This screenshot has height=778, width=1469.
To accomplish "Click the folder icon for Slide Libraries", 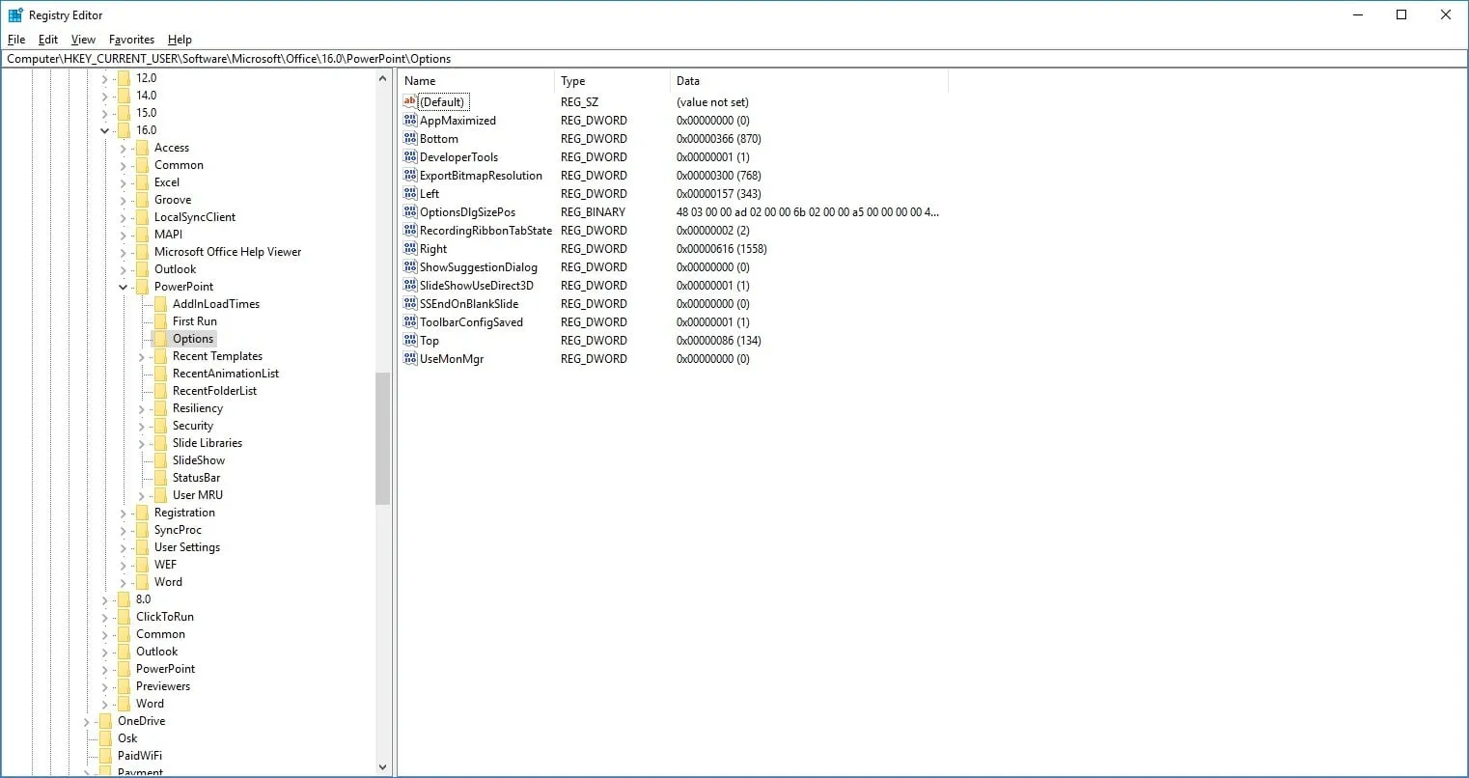I will [160, 443].
